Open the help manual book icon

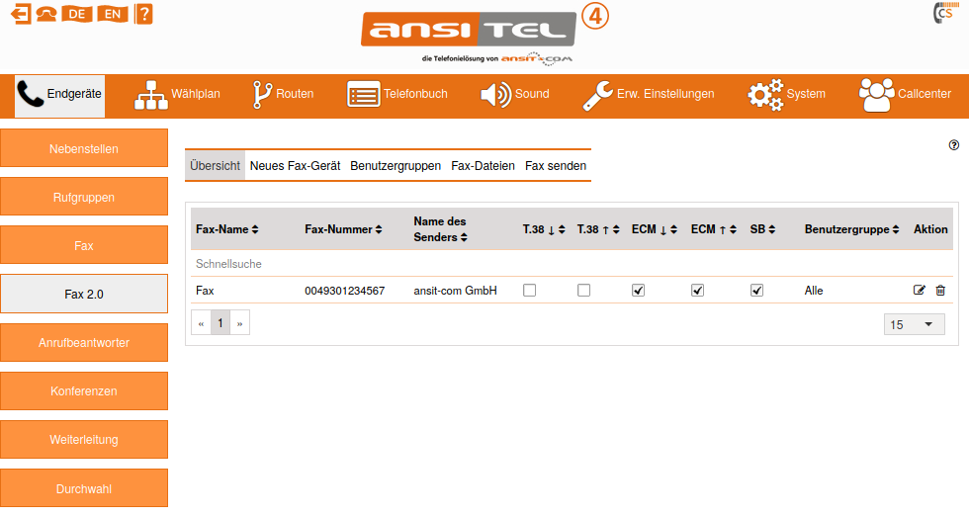tap(144, 14)
